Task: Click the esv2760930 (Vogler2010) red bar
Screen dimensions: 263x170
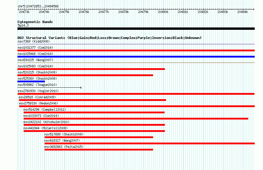Action: pos(136,94)
